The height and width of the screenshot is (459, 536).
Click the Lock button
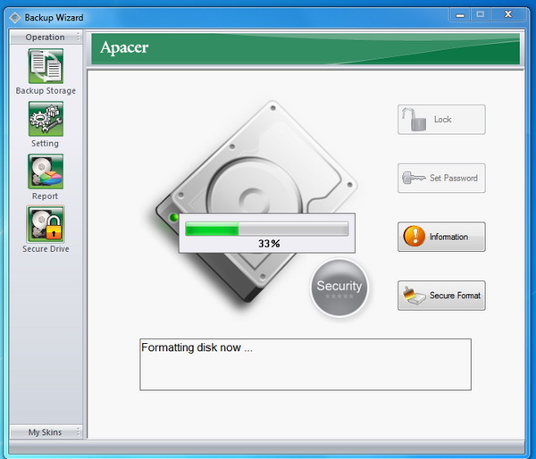pyautogui.click(x=441, y=120)
